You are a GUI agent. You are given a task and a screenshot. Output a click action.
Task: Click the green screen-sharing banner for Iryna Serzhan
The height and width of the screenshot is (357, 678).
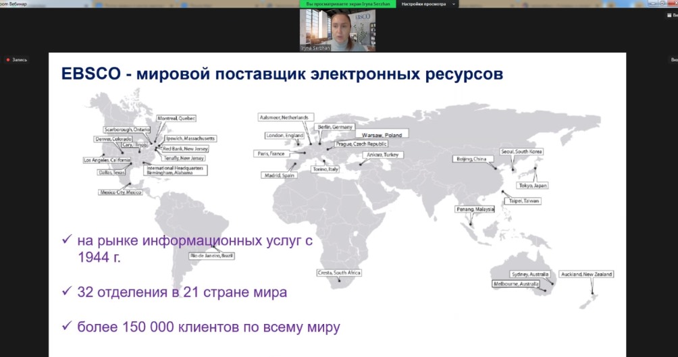click(x=348, y=4)
